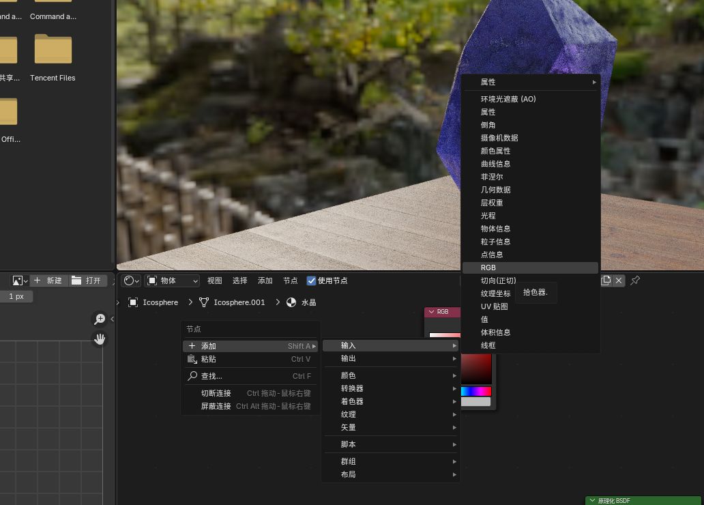The width and height of the screenshot is (704, 505).
Task: Expand the 着色器 submenu
Action: (391, 402)
